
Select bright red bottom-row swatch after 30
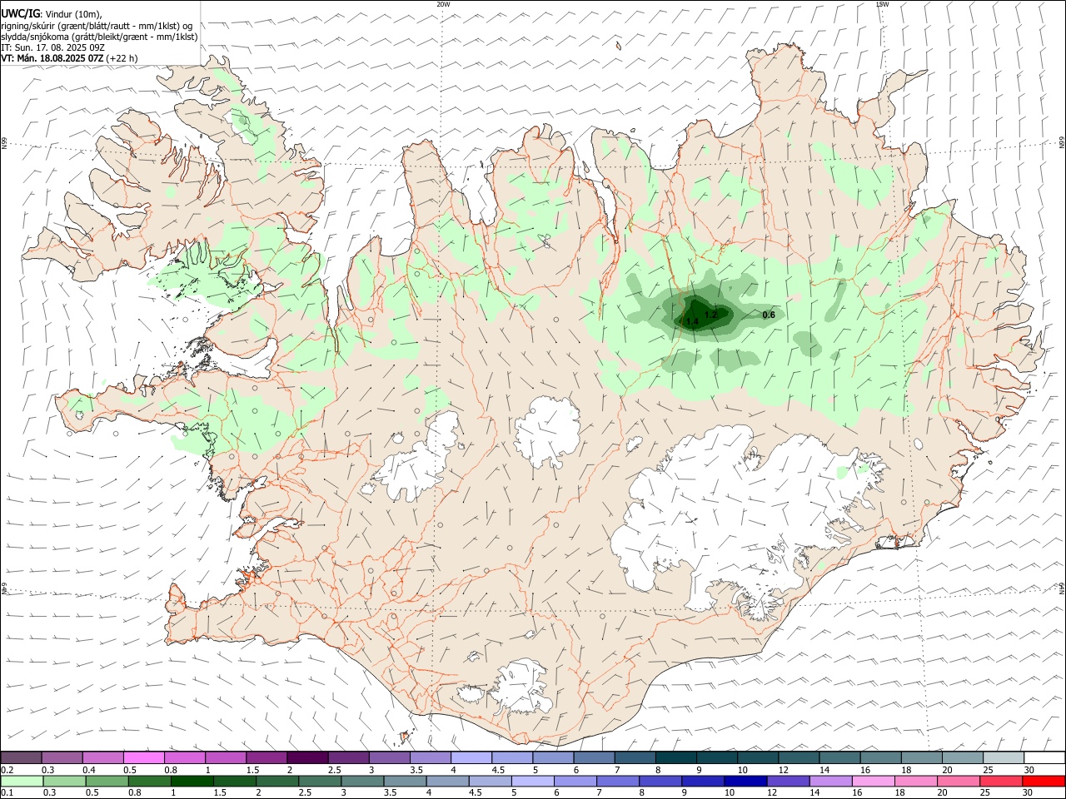1043,781
